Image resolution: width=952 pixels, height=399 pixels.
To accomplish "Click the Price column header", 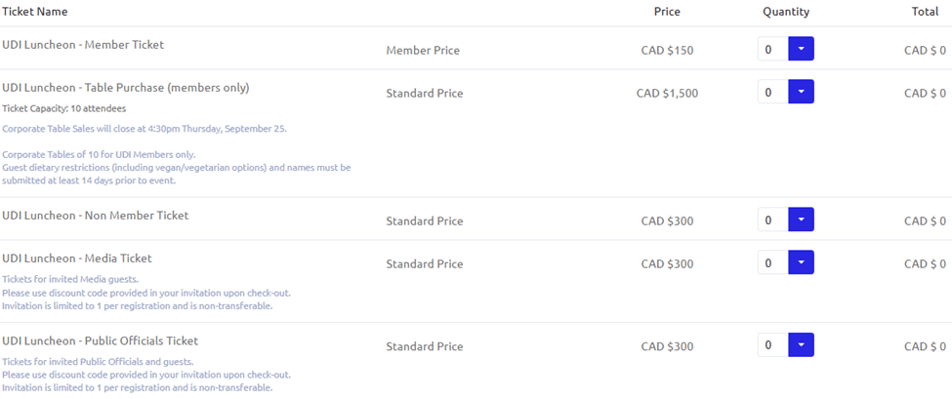I will [x=667, y=12].
